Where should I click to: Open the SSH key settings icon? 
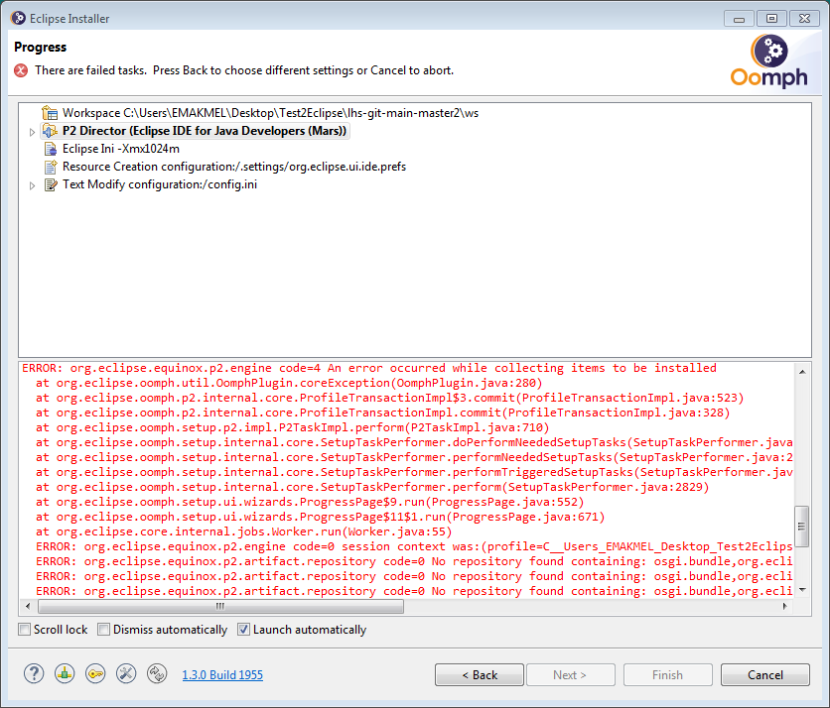pyautogui.click(x=95, y=673)
